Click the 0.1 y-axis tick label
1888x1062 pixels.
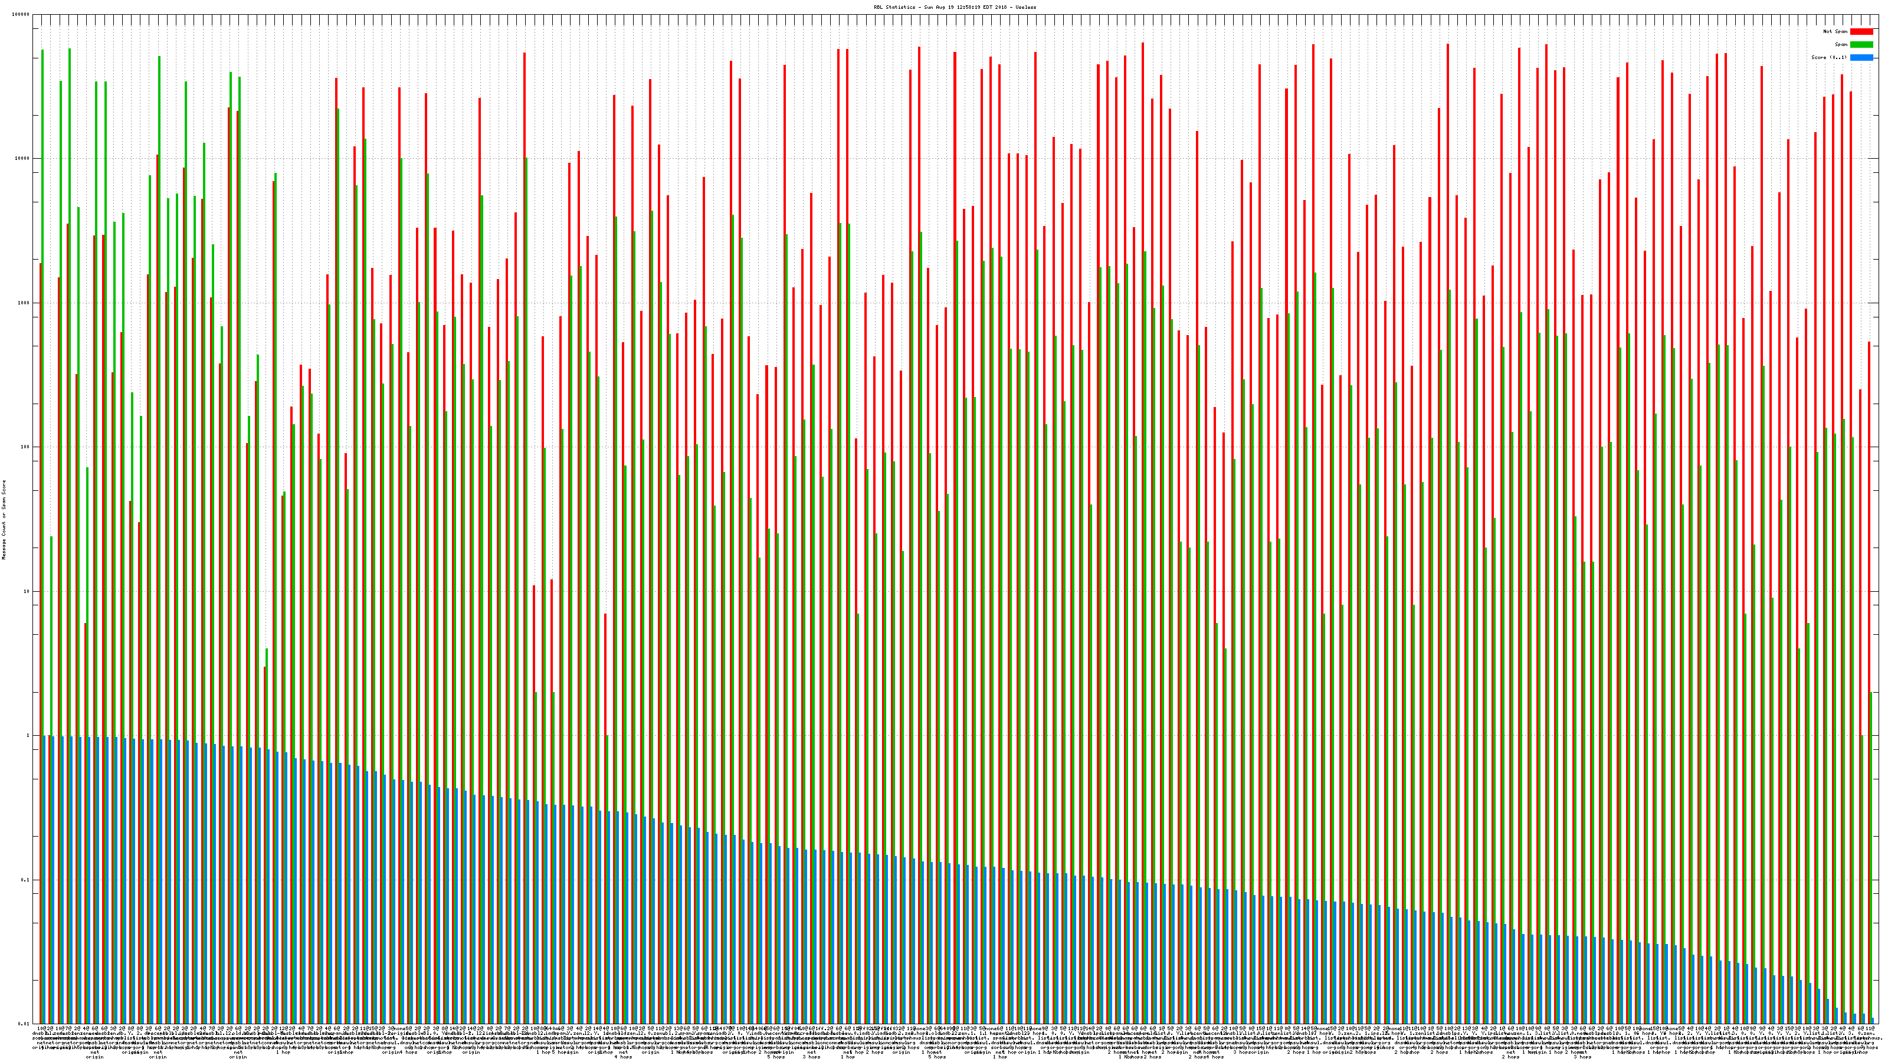point(27,880)
